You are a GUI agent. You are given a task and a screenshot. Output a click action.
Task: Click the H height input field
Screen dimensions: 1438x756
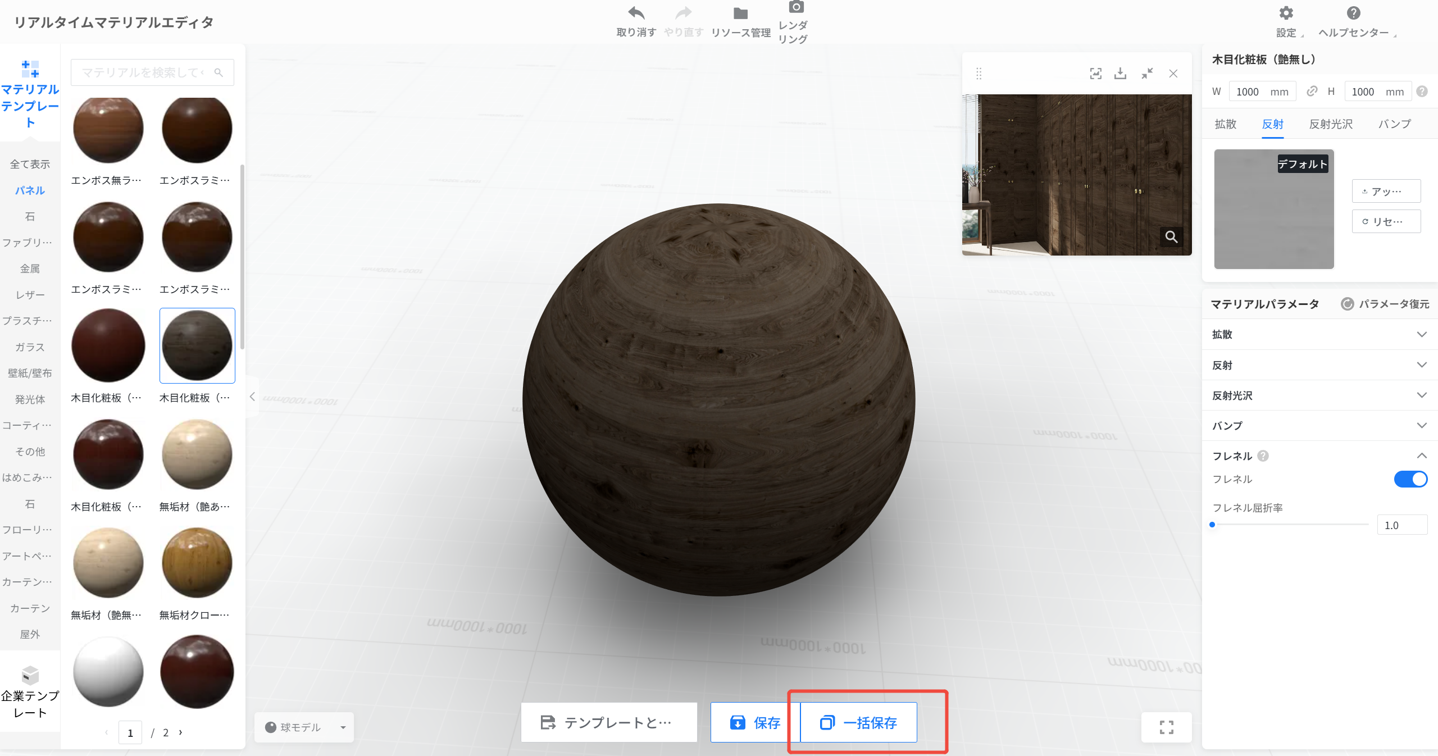(1378, 91)
